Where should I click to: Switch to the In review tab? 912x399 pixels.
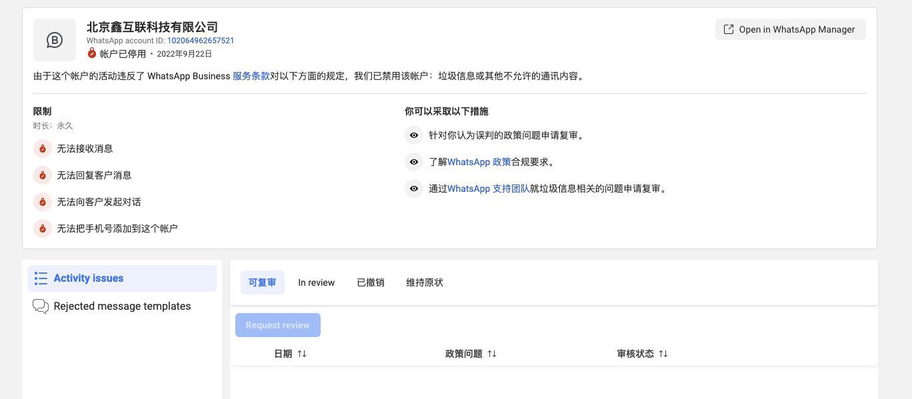317,282
